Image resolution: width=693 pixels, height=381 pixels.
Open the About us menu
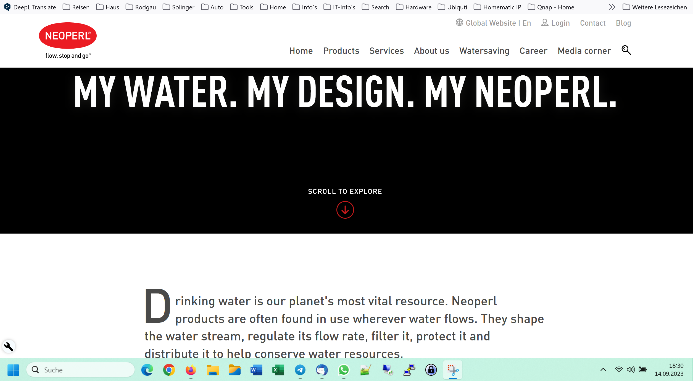431,51
